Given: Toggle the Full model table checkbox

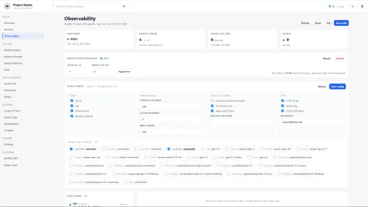Looking at the screenshot, I should 282,111.
